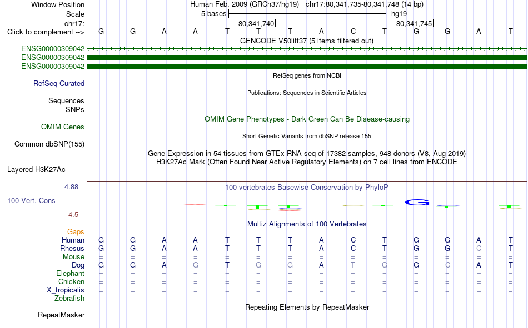
Task: Select the Rhesus alignment row label
Action: (72, 248)
